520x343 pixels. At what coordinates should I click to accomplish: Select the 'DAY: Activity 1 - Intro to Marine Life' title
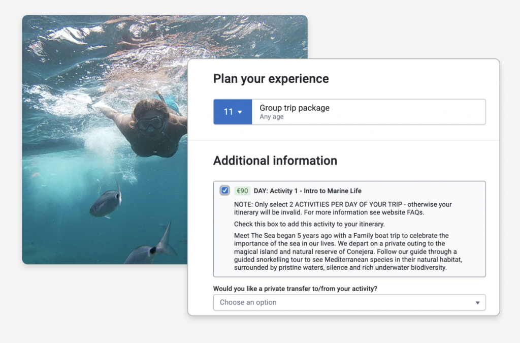(308, 191)
